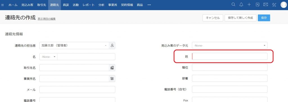Go to the 取引先 tab
The image size is (288, 102).
click(x=42, y=5)
